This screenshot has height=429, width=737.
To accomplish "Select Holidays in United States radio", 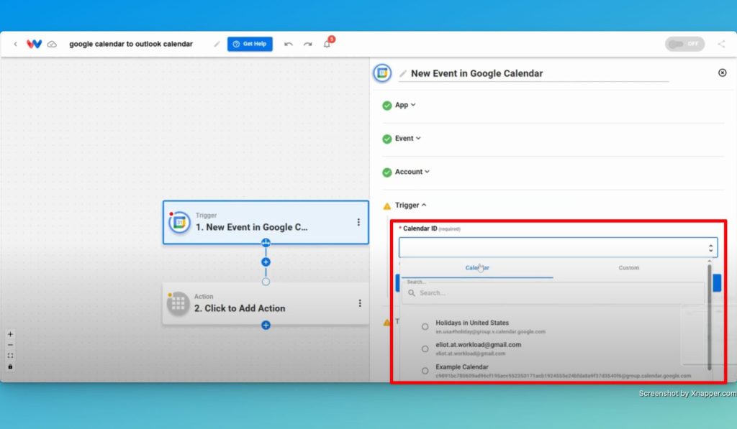I will click(425, 327).
